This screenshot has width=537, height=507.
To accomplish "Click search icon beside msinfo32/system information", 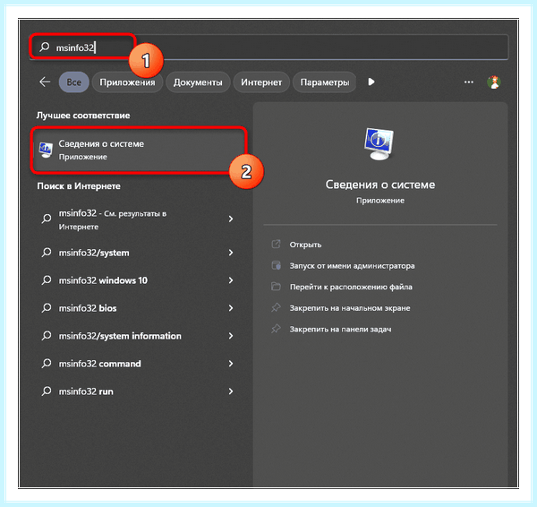I will coord(47,336).
